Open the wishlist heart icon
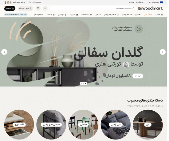 click(38, 8)
